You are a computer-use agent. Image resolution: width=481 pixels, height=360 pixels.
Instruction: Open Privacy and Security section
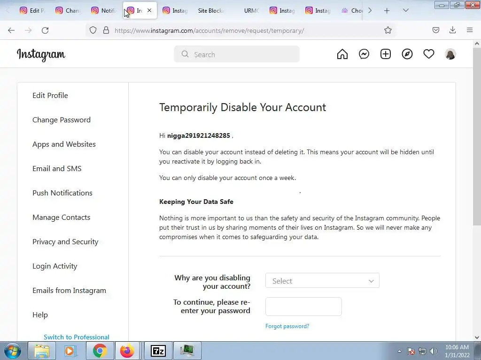pos(65,241)
